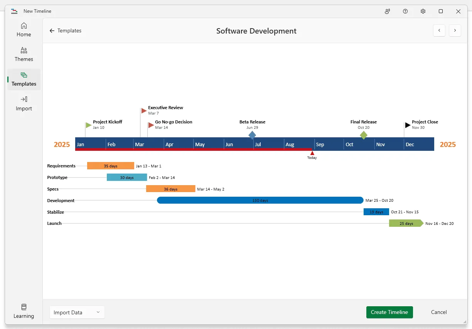Image resolution: width=472 pixels, height=329 pixels.
Task: Click the Launch 25 days arrow bar
Action: coord(406,223)
